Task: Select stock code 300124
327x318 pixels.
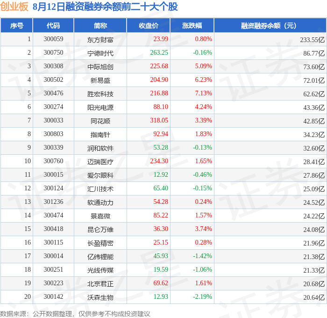Action: (x=53, y=188)
